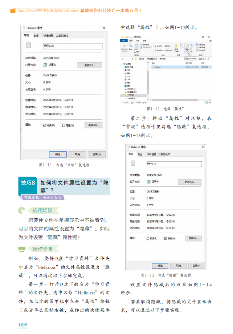Uncheck 只读 checkbox in Figure 1-11 dialog
Screen dimensions: 233x334
pos(44,125)
